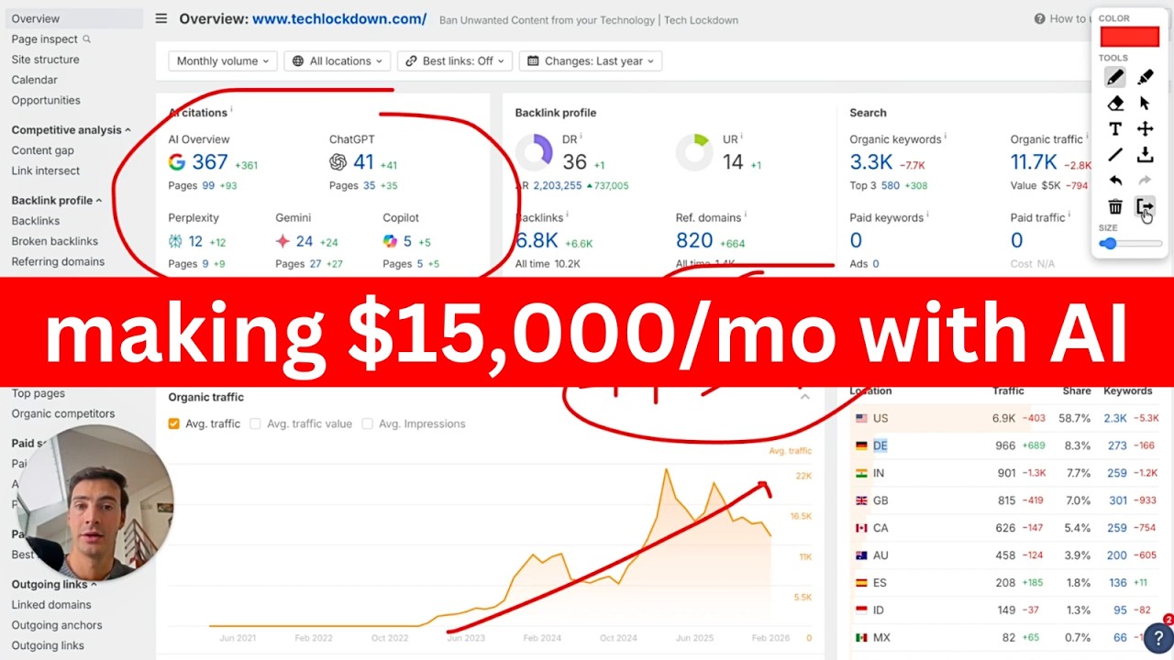Click the US row traffic 6.9K

(1003, 418)
